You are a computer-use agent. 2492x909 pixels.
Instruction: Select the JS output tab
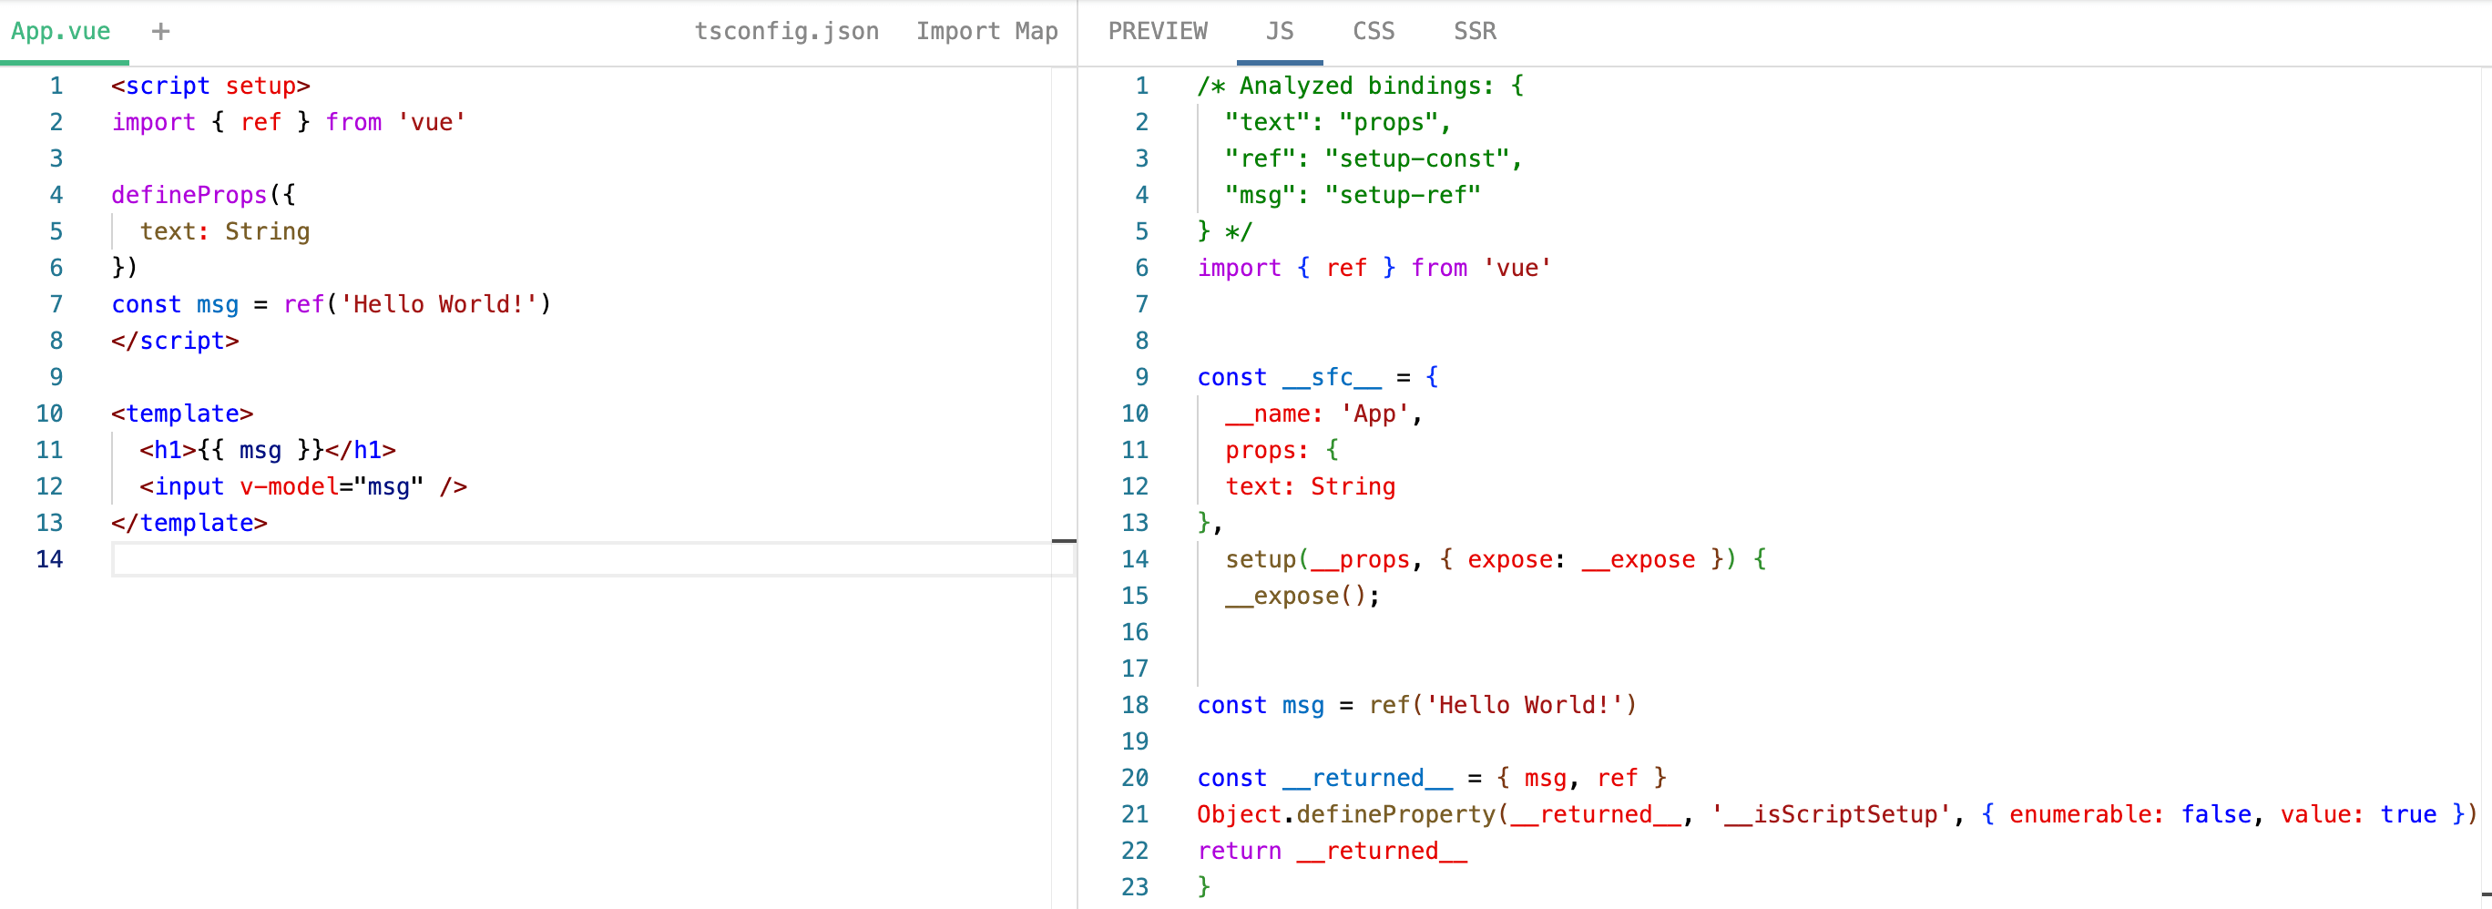tap(1279, 30)
